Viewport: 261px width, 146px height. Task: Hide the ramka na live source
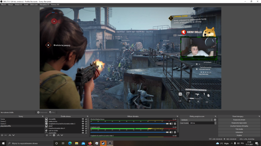(x=83, y=121)
